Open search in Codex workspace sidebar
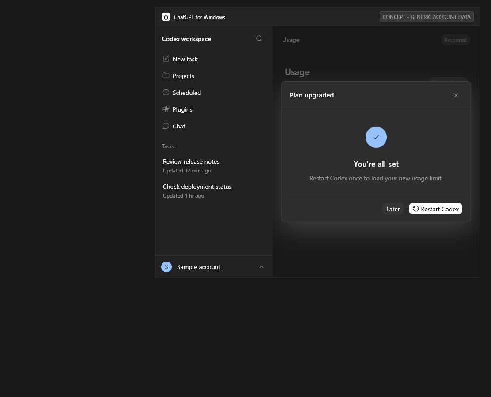The width and height of the screenshot is (491, 397). tap(259, 38)
